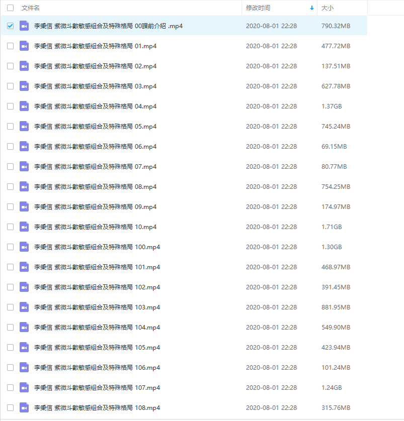The image size is (404, 421).
Task: Click modified date of file 06.mp4
Action: tap(271, 146)
